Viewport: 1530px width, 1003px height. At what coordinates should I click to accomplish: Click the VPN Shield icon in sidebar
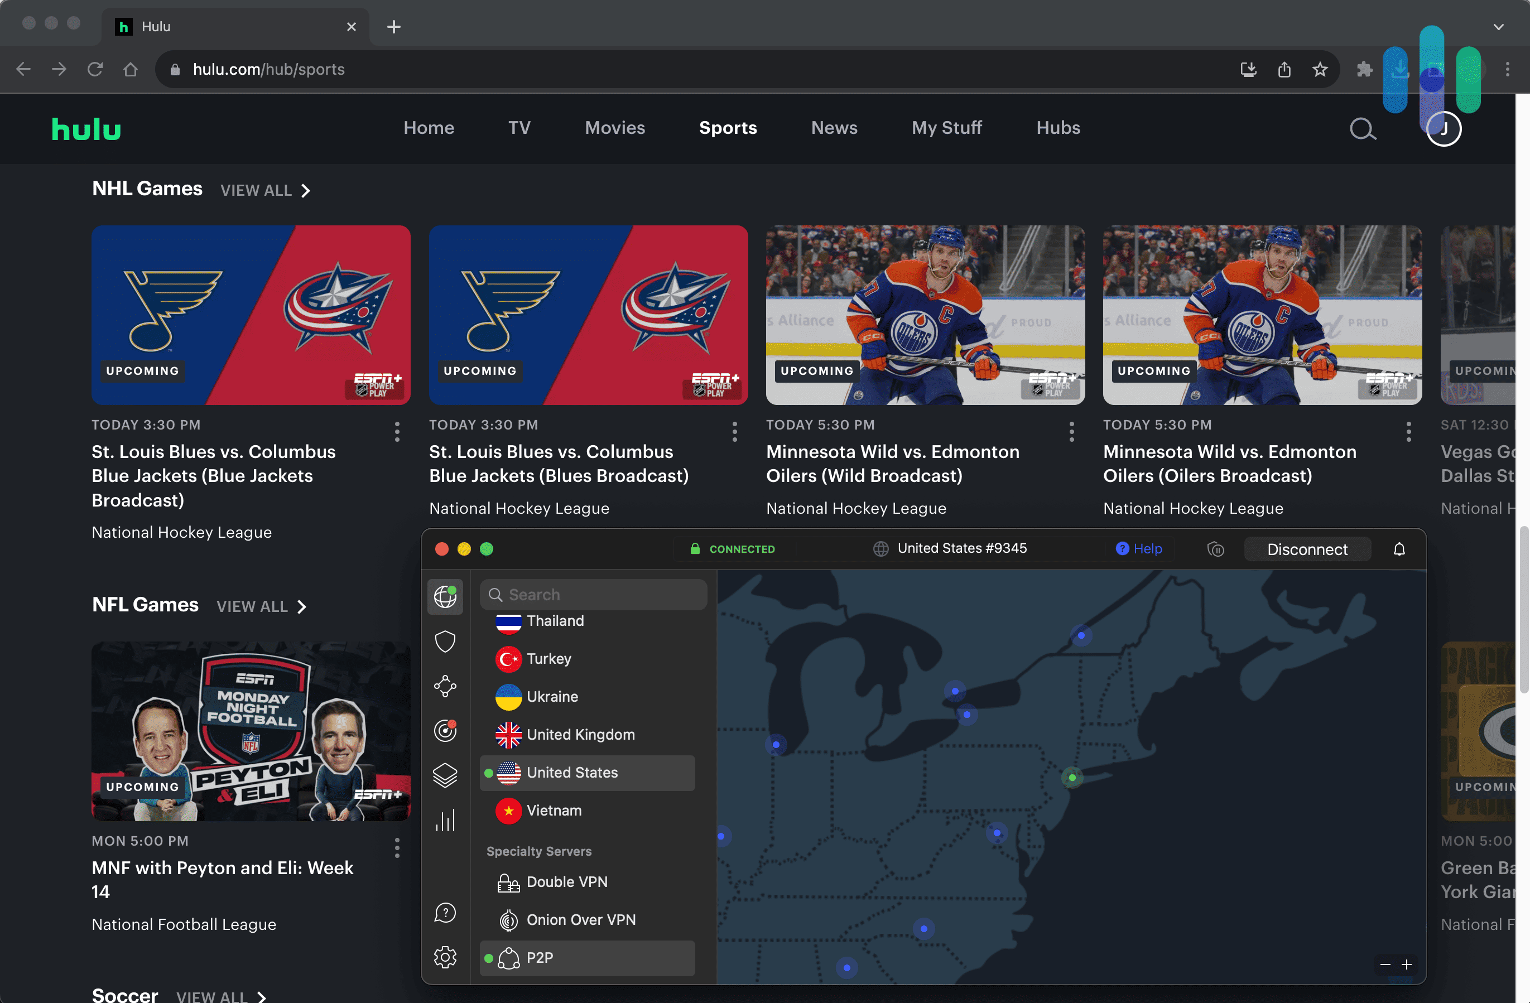[445, 640]
